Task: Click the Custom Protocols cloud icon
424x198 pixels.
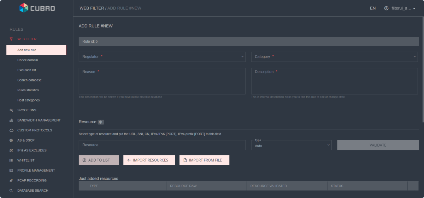Action: (x=11, y=130)
